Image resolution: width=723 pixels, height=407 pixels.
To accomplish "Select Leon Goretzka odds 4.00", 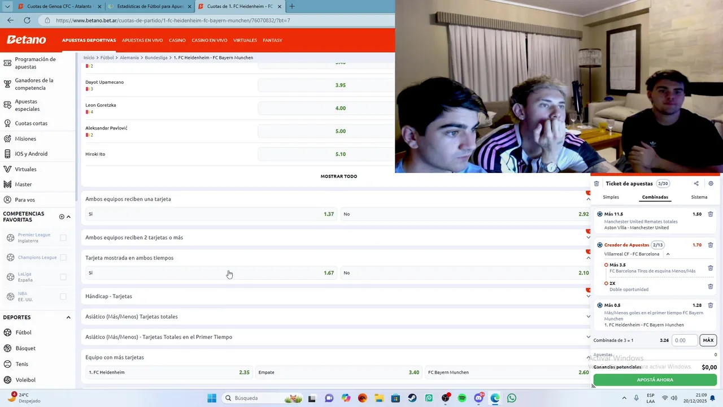I will (340, 108).
